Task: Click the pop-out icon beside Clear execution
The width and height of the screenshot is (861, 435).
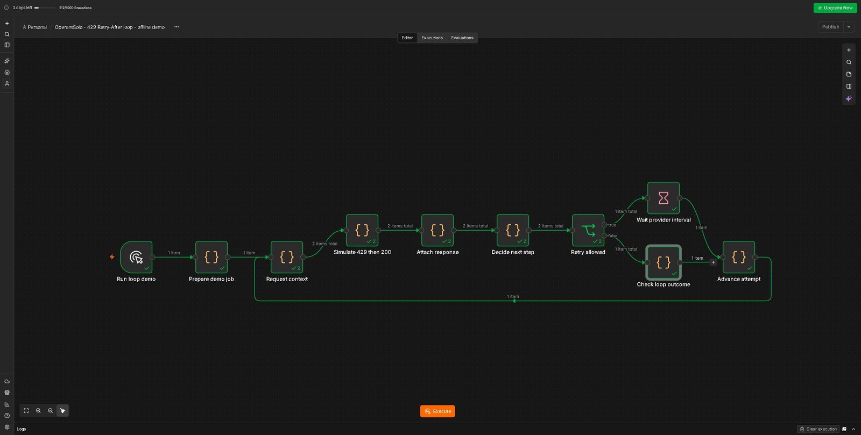Action: pos(844,429)
